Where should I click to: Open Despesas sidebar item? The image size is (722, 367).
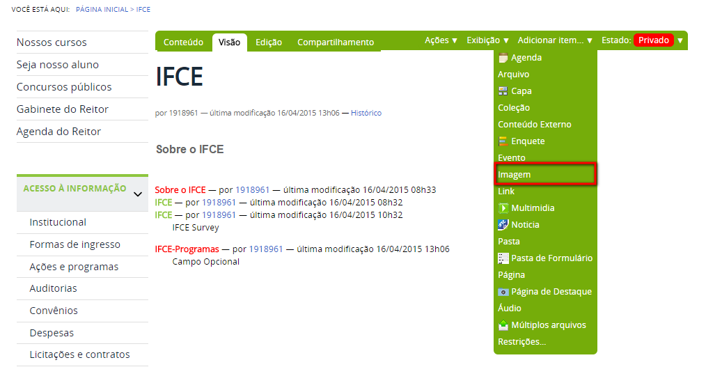click(52, 333)
